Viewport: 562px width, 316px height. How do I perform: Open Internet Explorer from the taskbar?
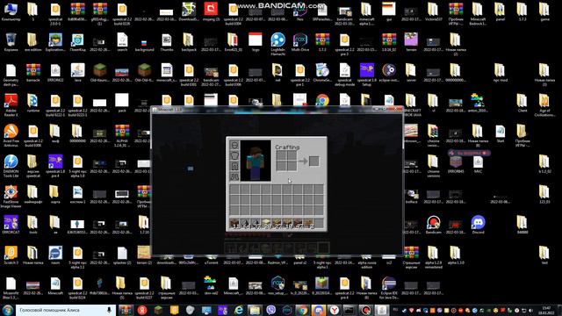[x=238, y=310]
